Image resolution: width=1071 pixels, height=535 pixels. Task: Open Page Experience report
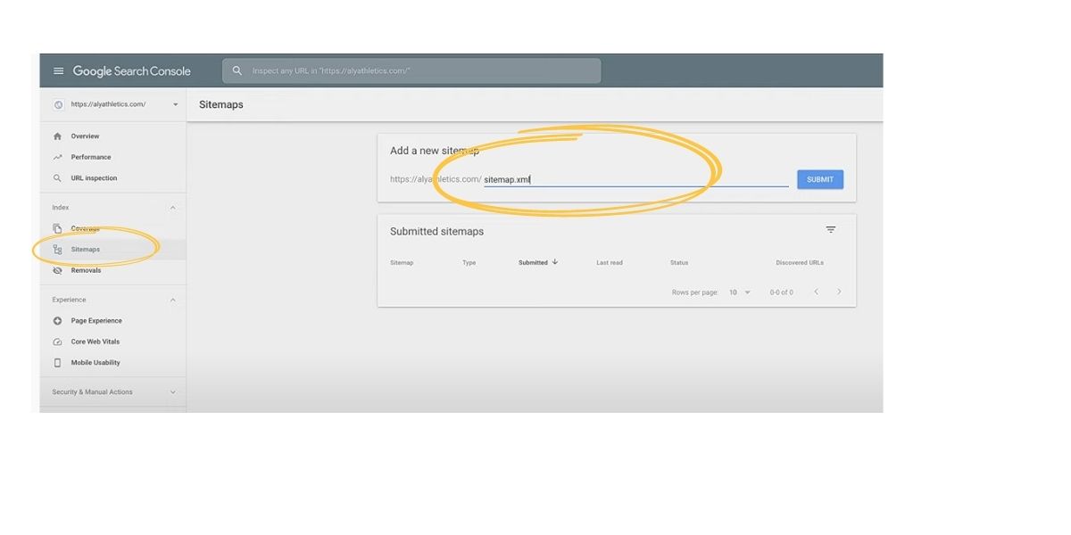[x=96, y=321]
